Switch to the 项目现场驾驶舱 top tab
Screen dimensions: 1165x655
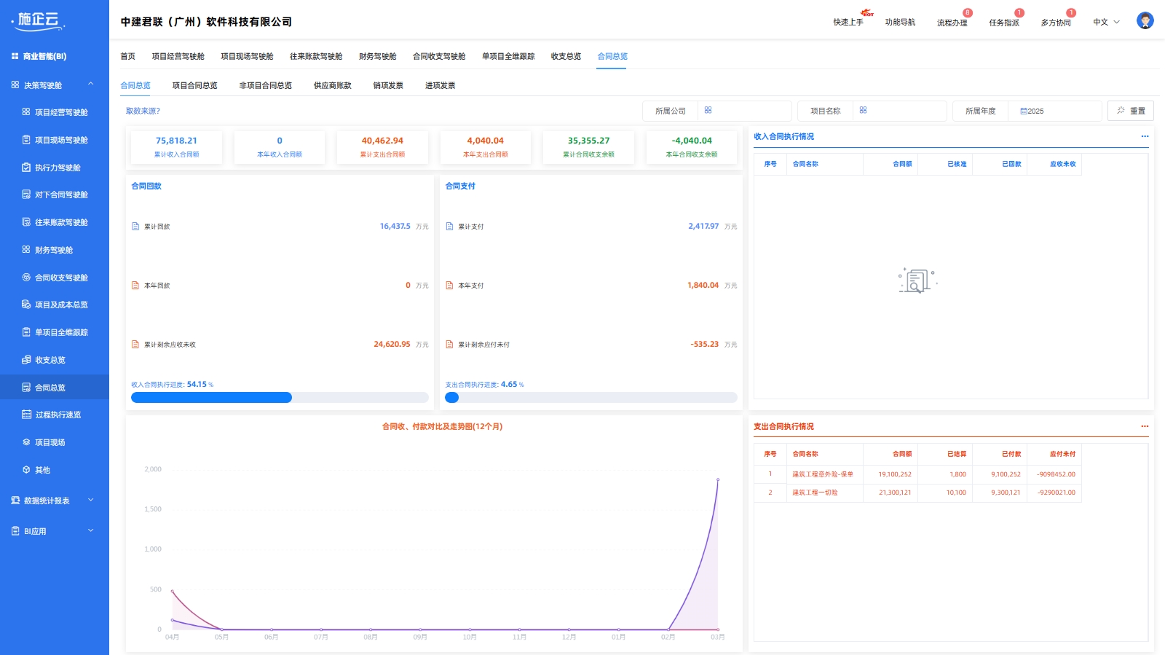click(x=247, y=56)
